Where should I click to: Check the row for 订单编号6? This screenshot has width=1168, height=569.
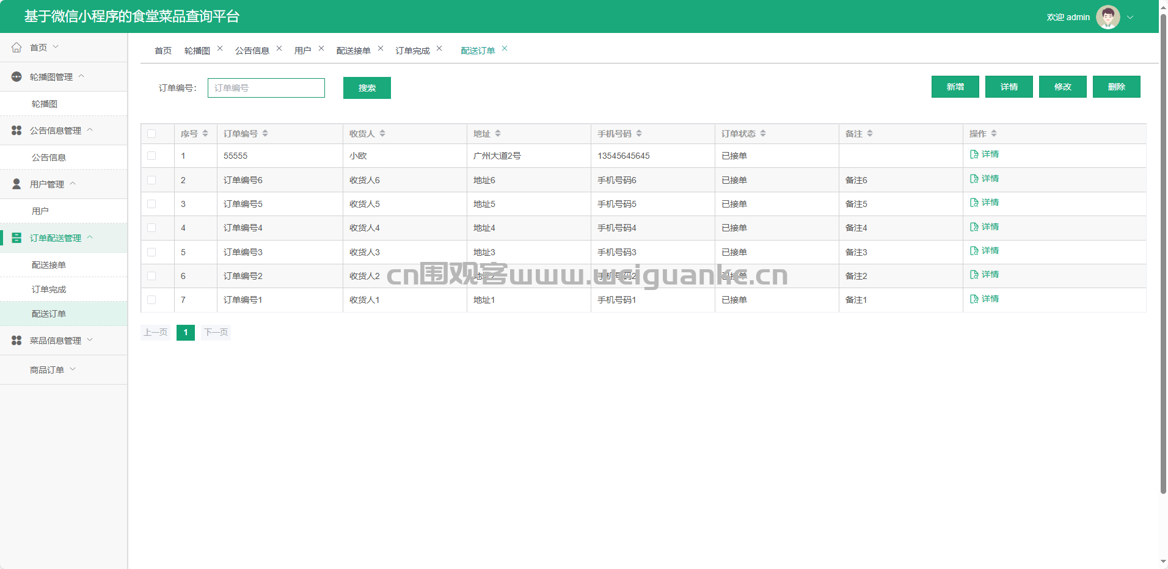(151, 180)
